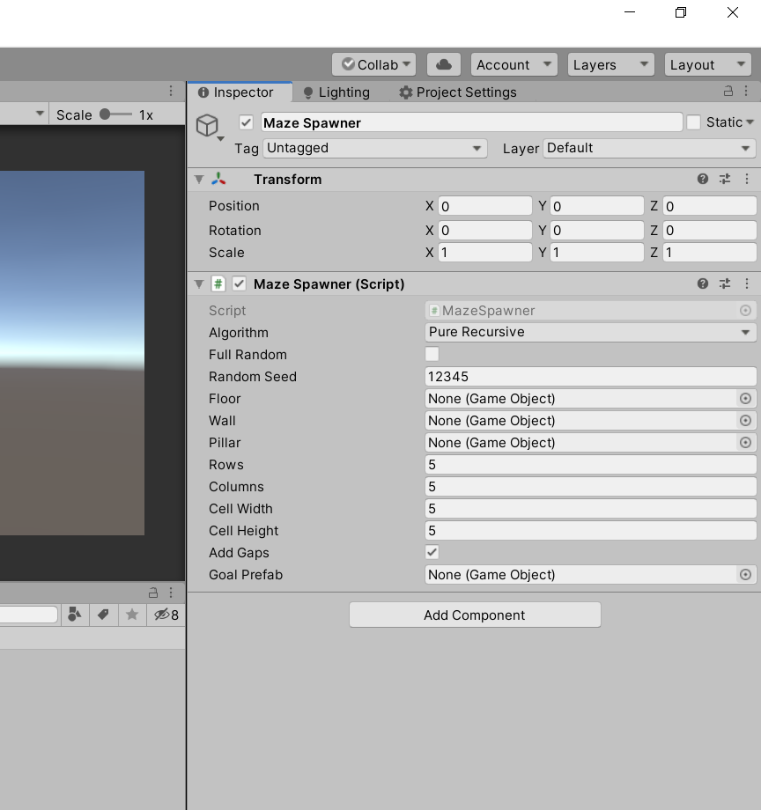Toggle the Maze Spawner active checkbox

click(246, 122)
